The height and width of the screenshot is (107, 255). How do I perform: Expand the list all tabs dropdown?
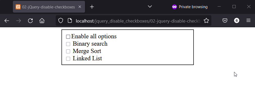point(150,7)
